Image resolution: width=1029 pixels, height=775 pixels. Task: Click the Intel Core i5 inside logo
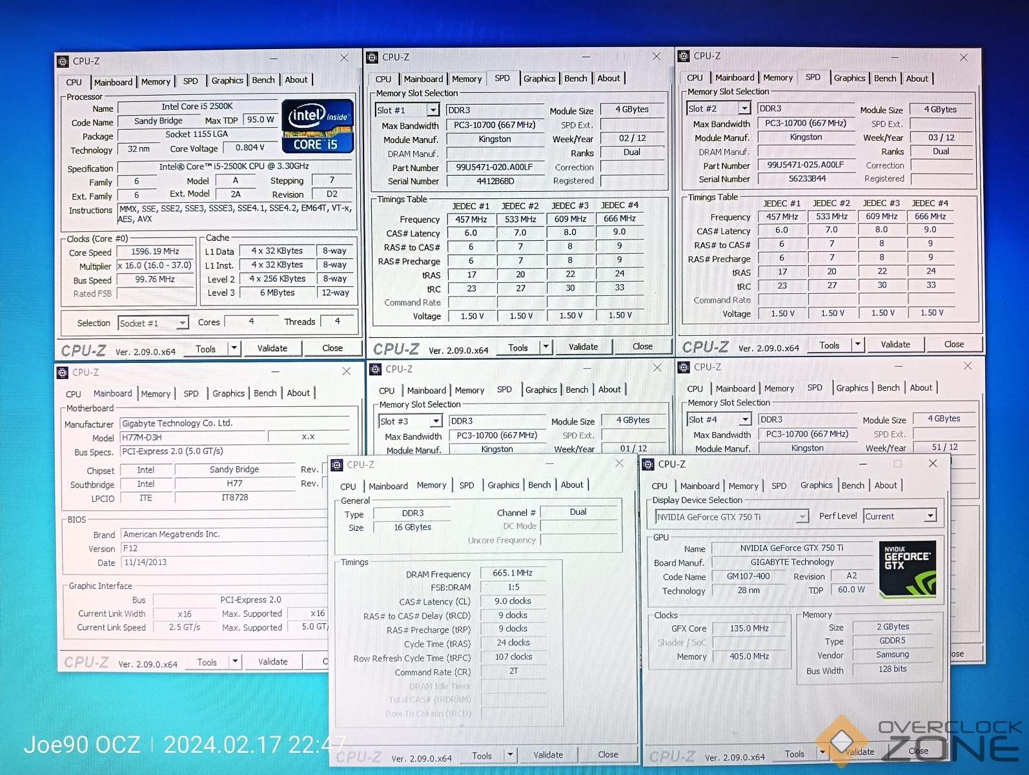tap(318, 126)
